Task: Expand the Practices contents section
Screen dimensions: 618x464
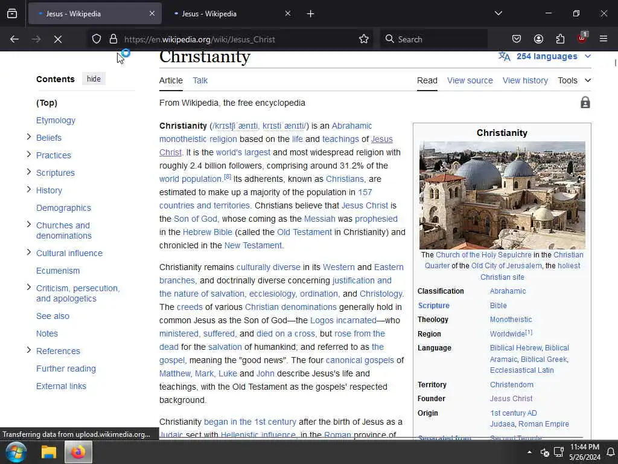Action: [29, 154]
